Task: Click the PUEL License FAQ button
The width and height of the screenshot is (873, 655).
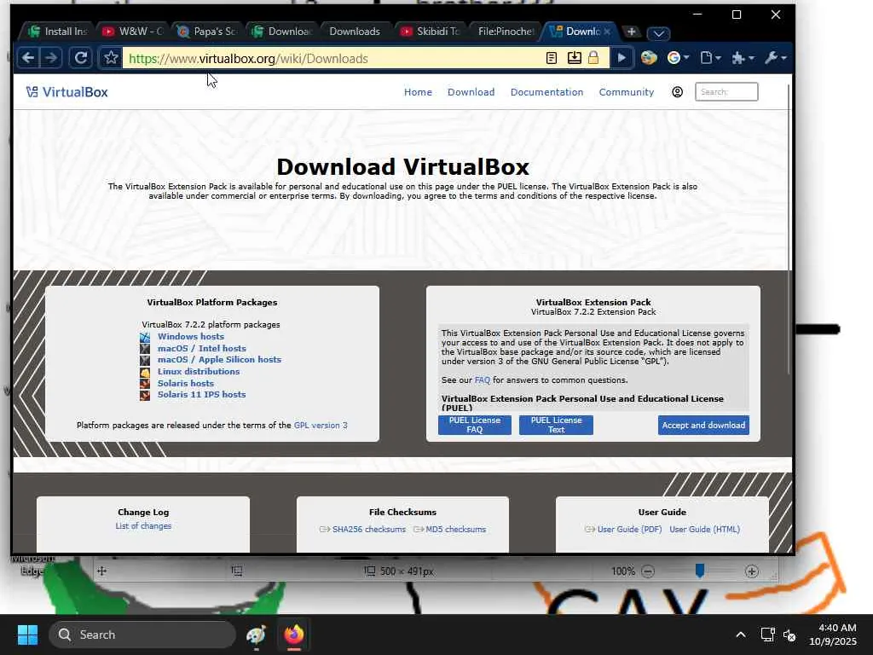Action: 474,425
